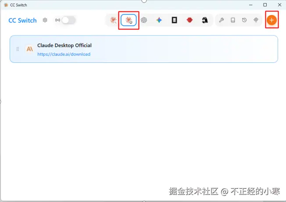
Task: Click the broadcast signal icon
Action: coord(57,20)
